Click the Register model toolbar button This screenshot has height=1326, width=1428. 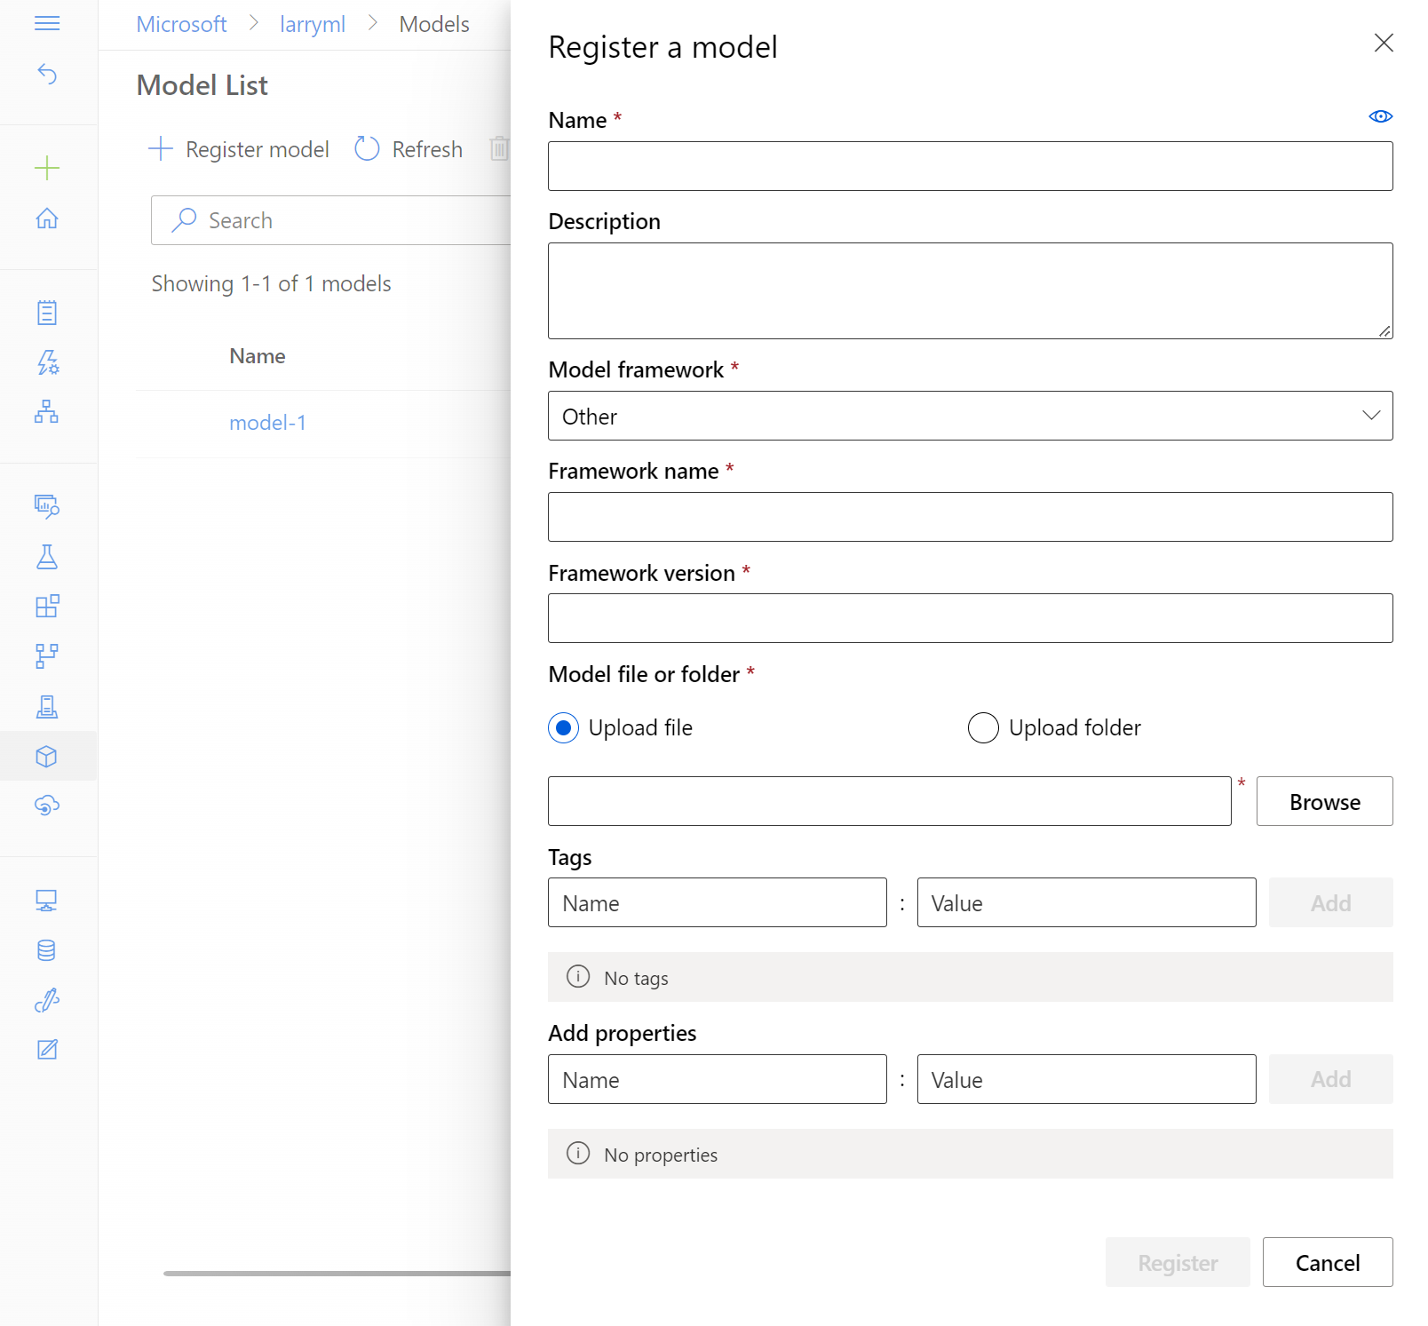(239, 149)
